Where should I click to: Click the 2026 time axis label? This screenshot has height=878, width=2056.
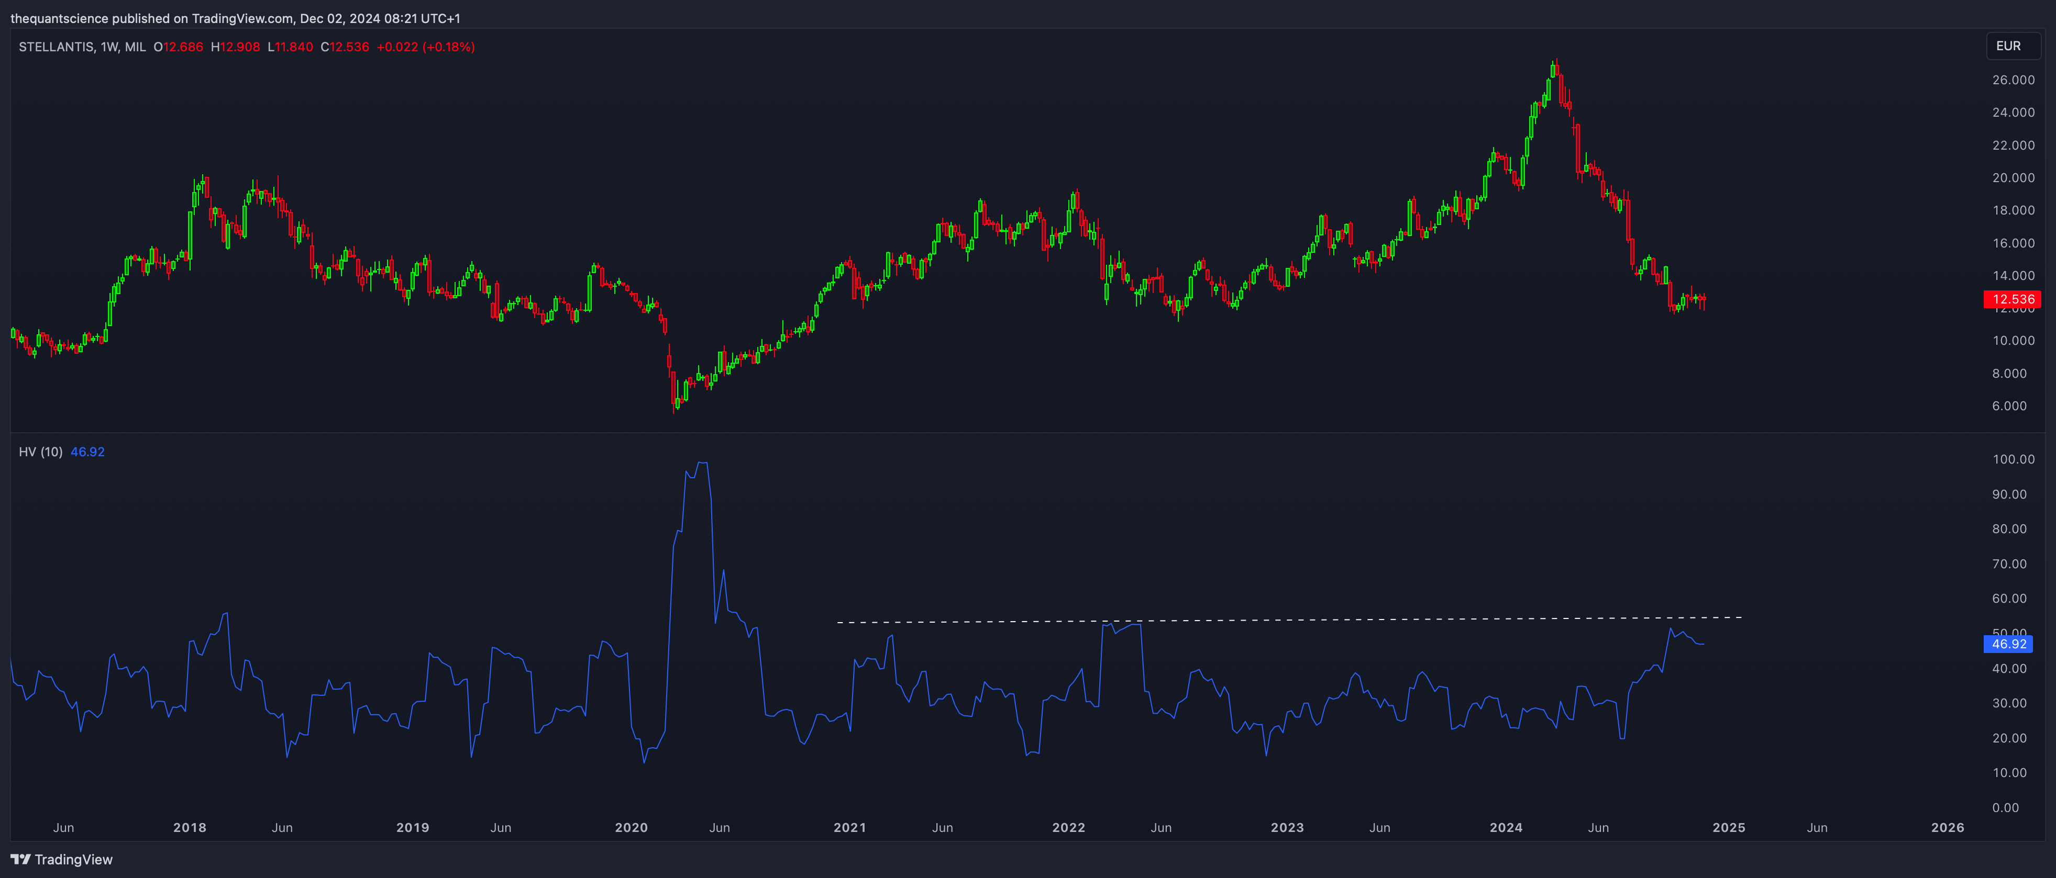(x=1948, y=828)
